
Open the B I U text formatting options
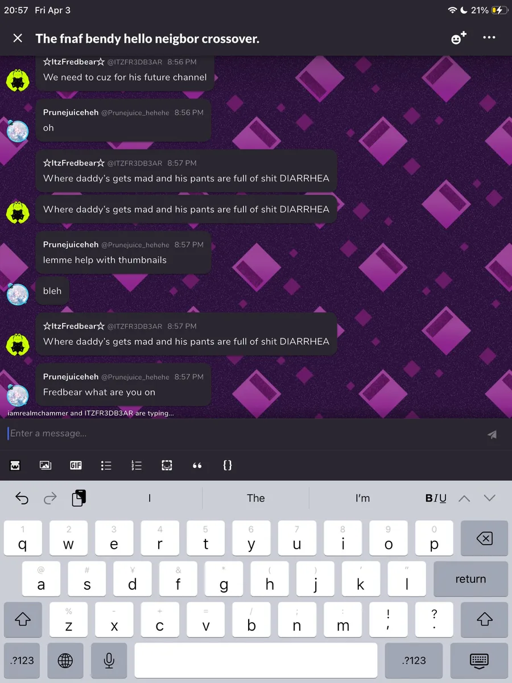[436, 498]
